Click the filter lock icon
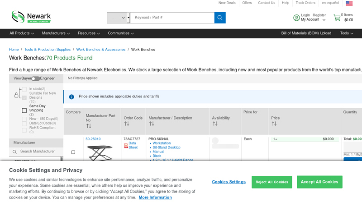Image resolution: width=362 pixels, height=203 pixels. pyautogui.click(x=16, y=95)
